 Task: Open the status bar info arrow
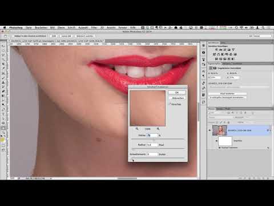tap(51, 178)
